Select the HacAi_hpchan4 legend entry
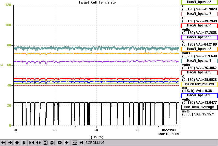This screenshot has width=218, height=146. point(199,26)
